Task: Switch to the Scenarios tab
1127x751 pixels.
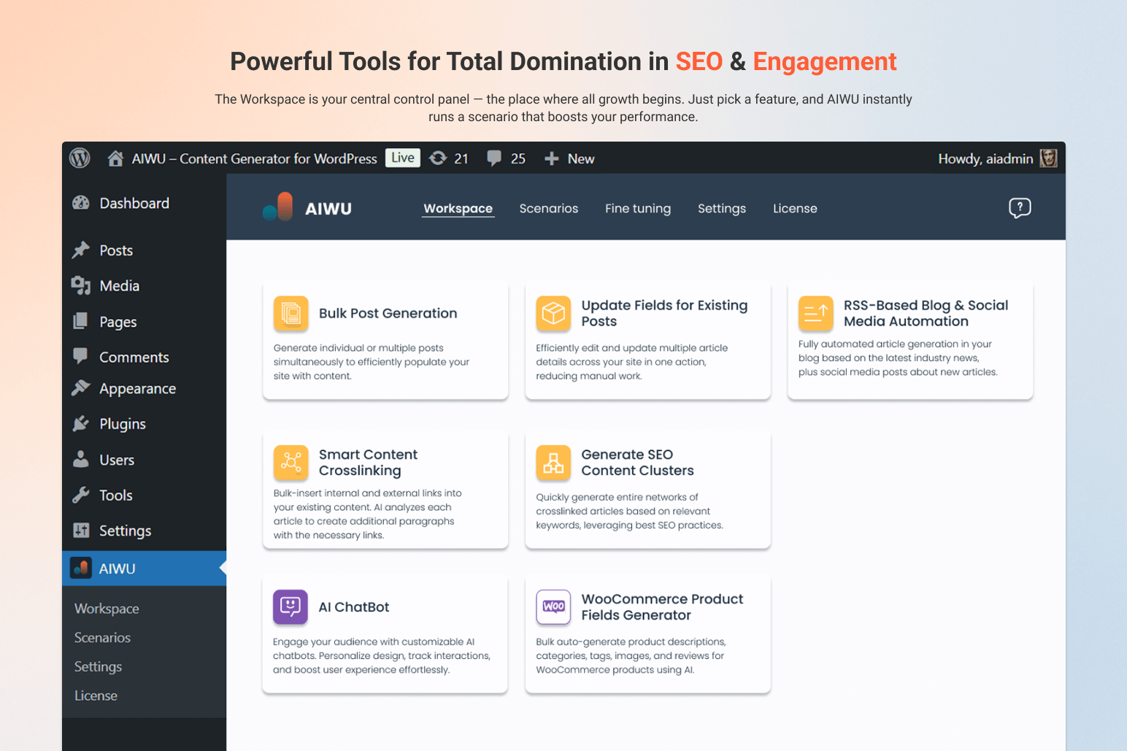Action: [549, 208]
